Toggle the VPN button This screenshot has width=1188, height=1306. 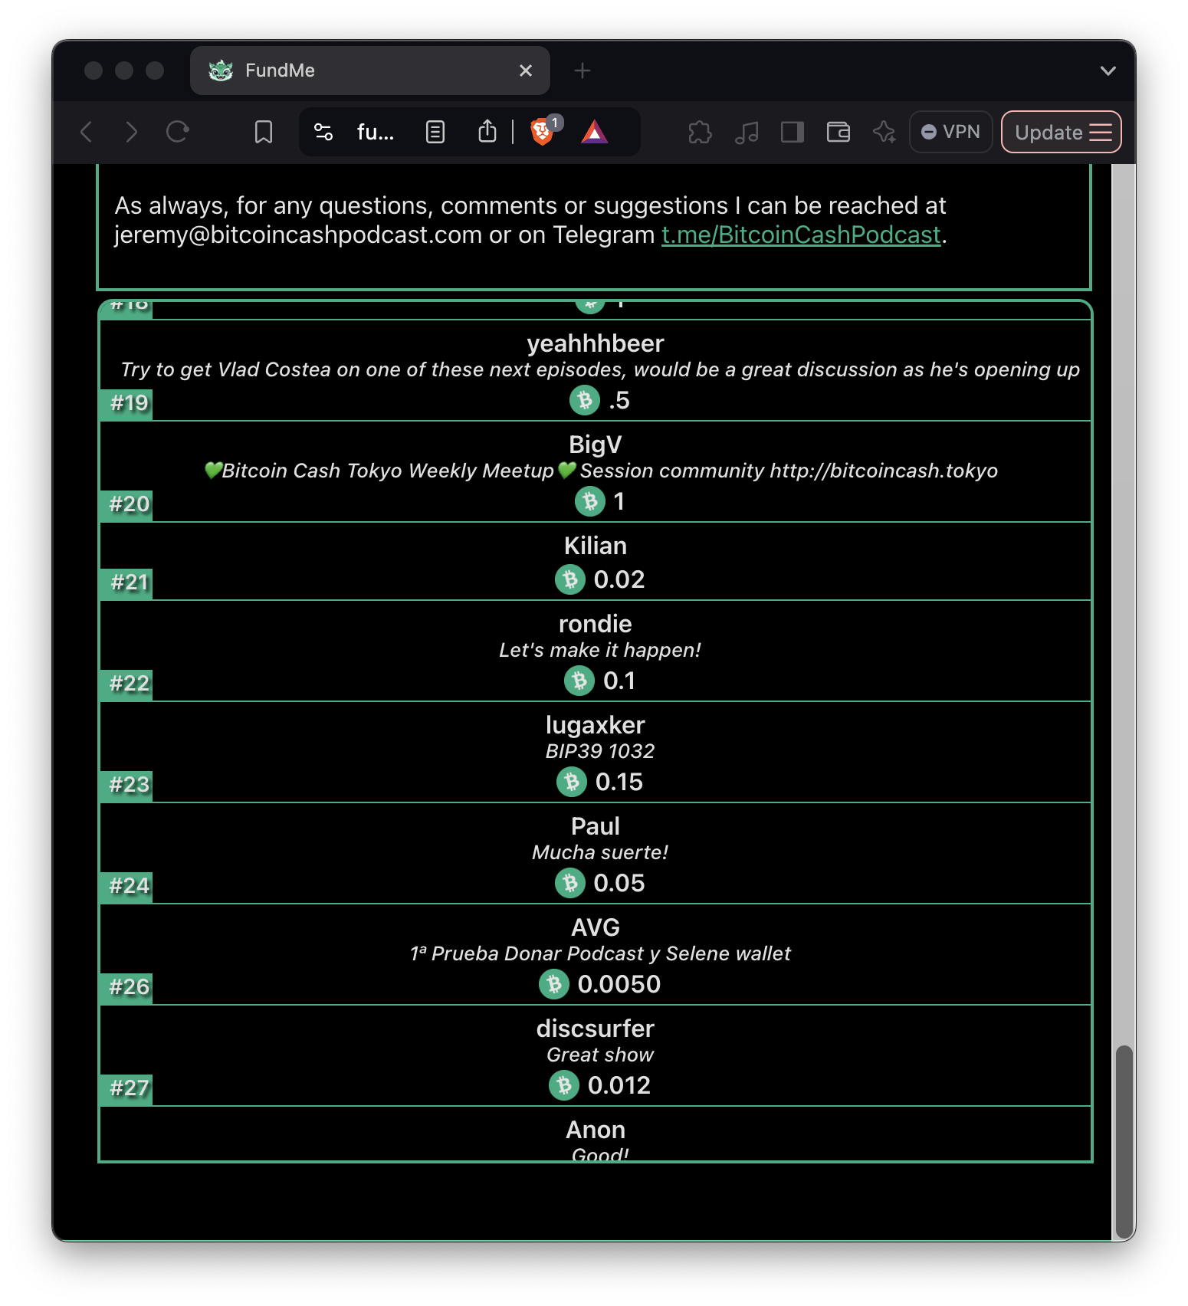click(950, 133)
